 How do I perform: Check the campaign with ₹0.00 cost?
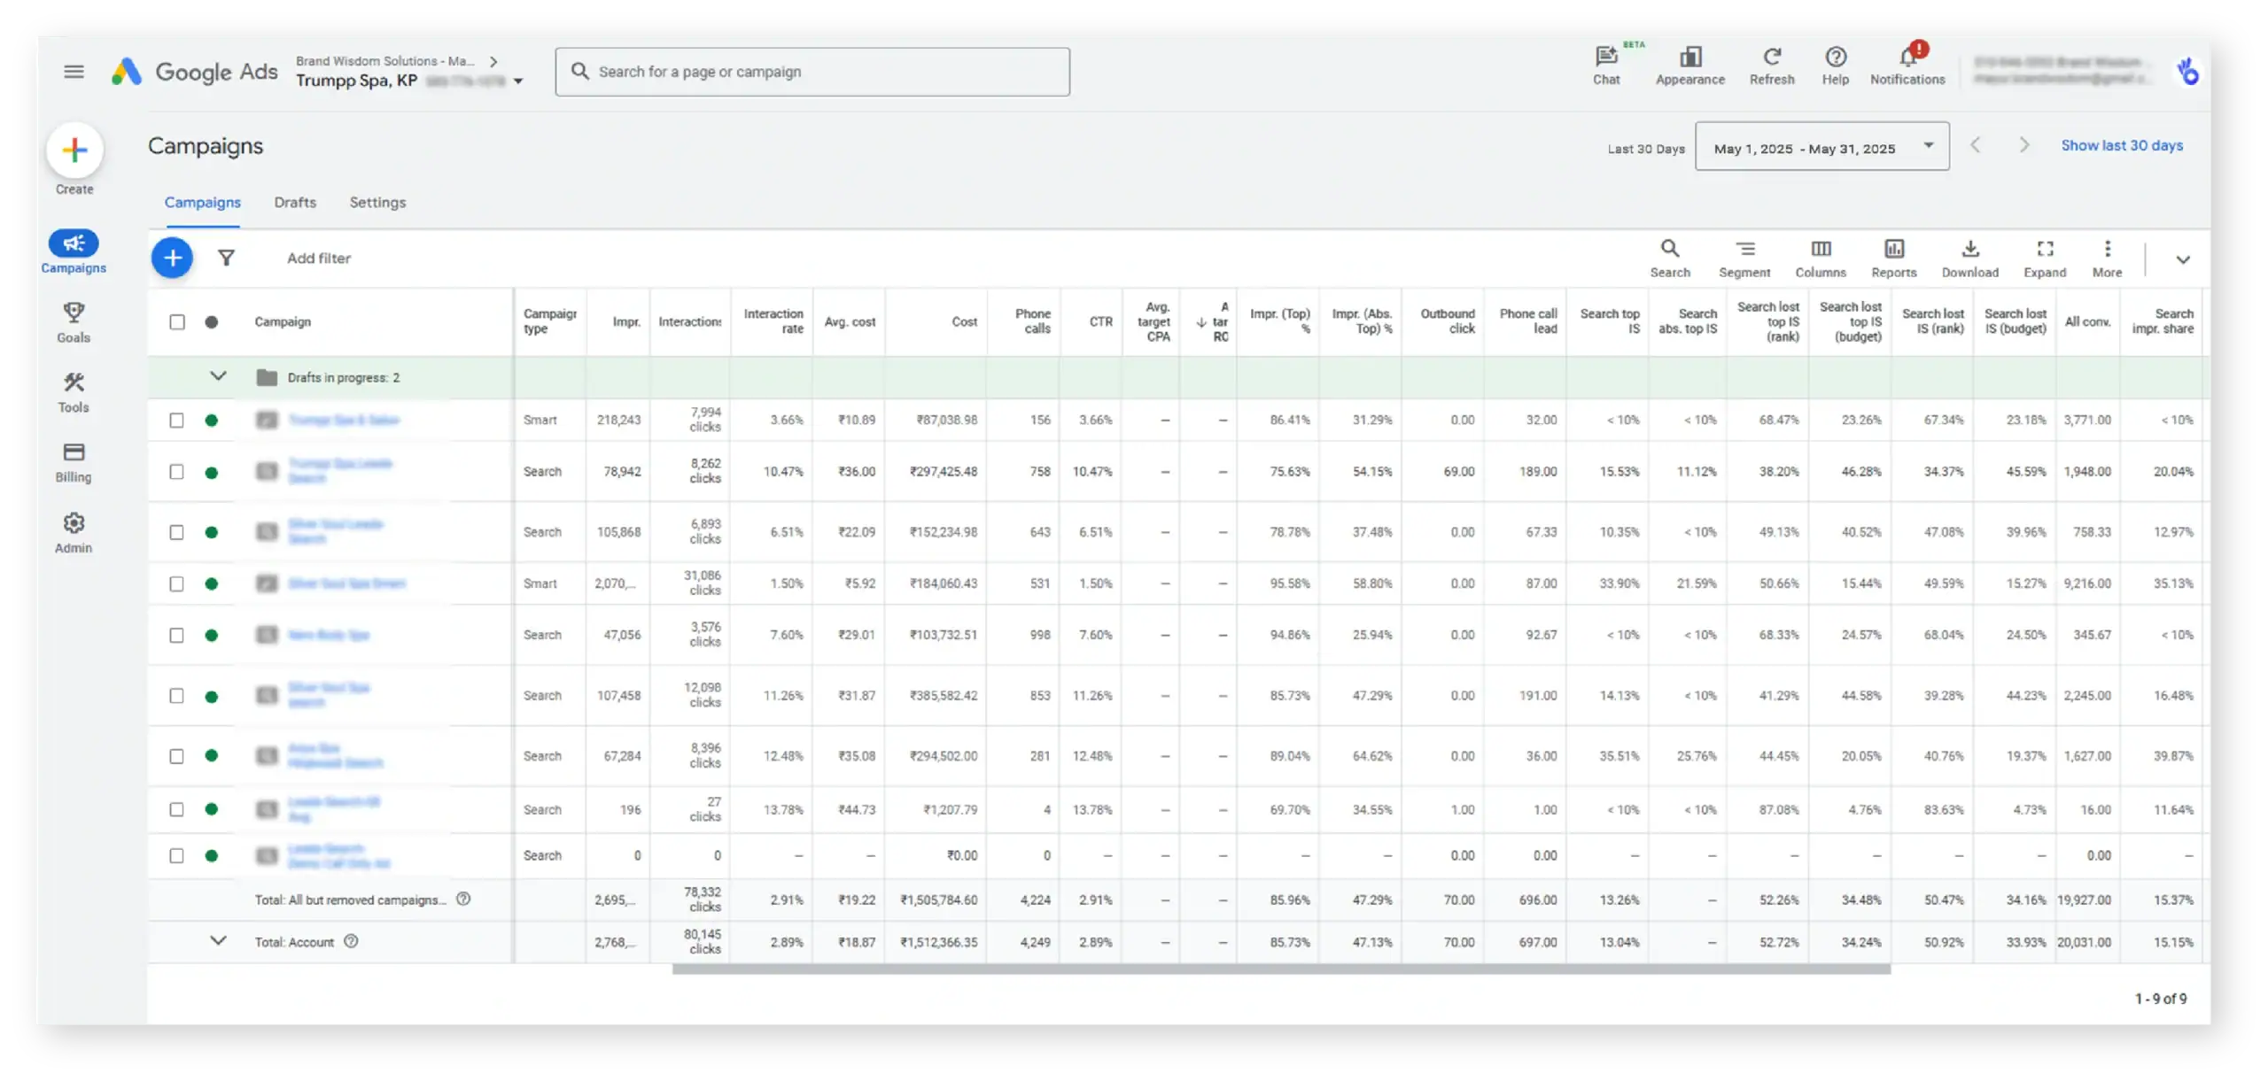(177, 856)
